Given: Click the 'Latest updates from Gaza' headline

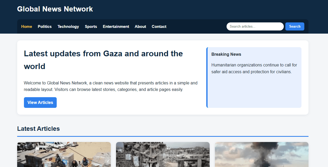Looking at the screenshot, I should tap(103, 60).
